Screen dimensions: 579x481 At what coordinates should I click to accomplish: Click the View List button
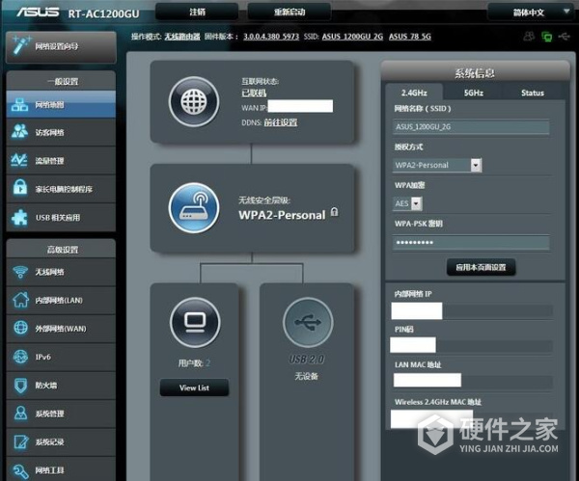pos(194,387)
